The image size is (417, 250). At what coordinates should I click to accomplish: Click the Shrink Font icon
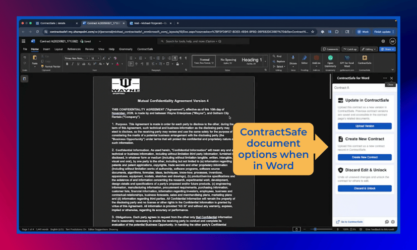[109, 58]
